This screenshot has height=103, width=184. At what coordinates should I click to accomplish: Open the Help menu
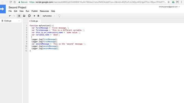(53, 11)
